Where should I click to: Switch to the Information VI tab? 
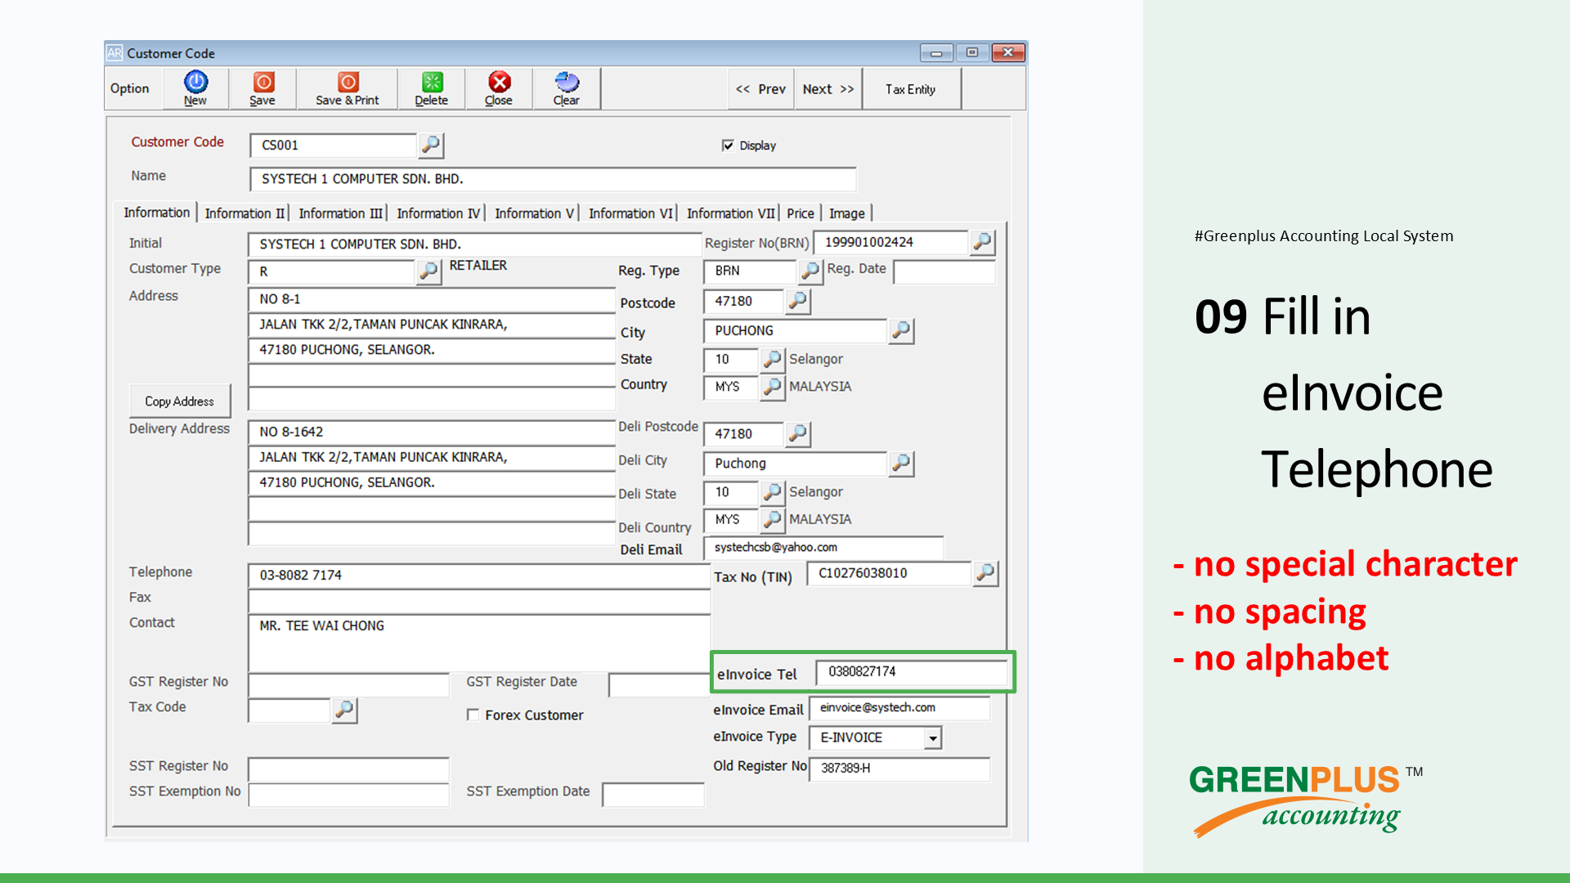pyautogui.click(x=630, y=213)
